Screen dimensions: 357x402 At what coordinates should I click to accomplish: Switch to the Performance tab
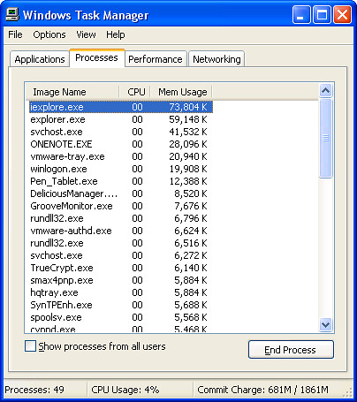tap(156, 59)
